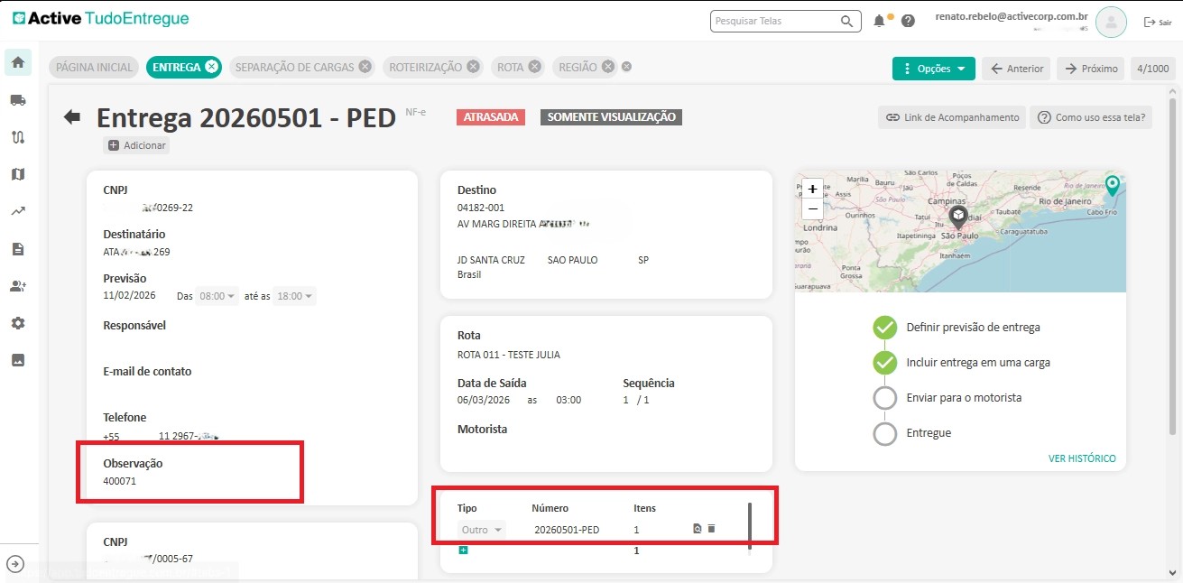Open the trend chart icon in the sidebar
Viewport: 1183px width, 583px height.
point(18,211)
